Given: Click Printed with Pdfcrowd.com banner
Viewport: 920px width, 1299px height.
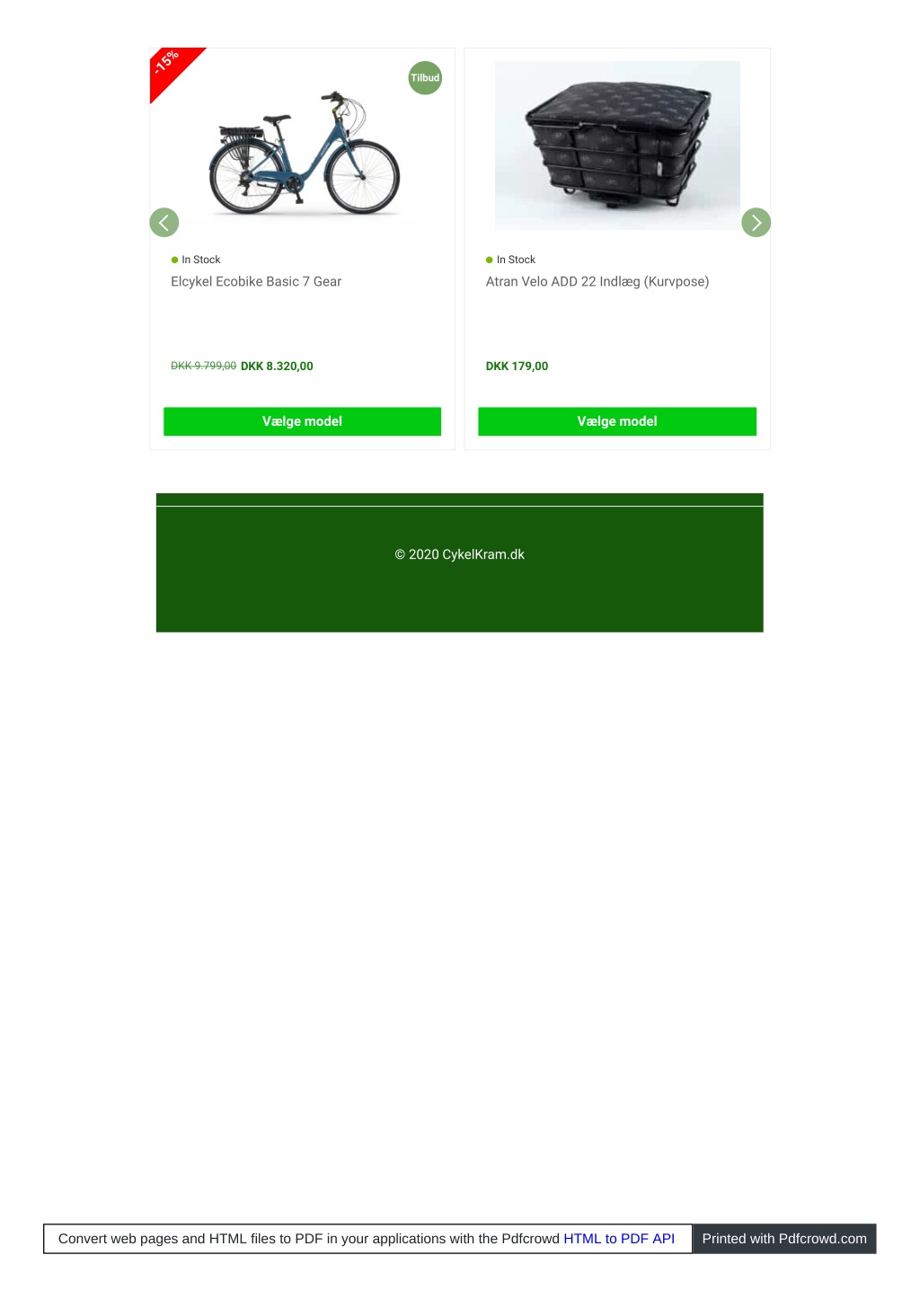Looking at the screenshot, I should click(x=784, y=1238).
